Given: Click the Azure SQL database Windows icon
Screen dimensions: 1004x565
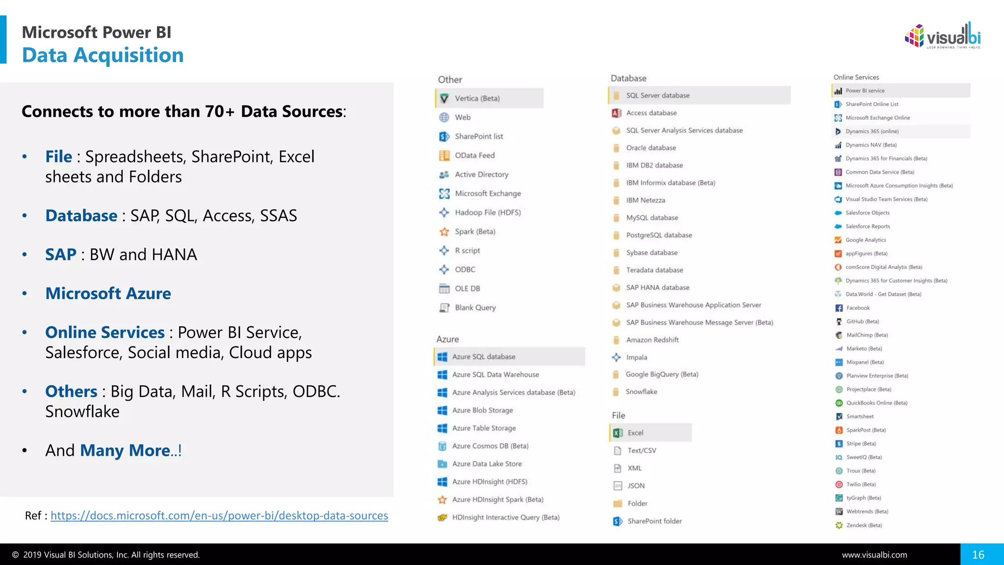Looking at the screenshot, I should pyautogui.click(x=442, y=357).
